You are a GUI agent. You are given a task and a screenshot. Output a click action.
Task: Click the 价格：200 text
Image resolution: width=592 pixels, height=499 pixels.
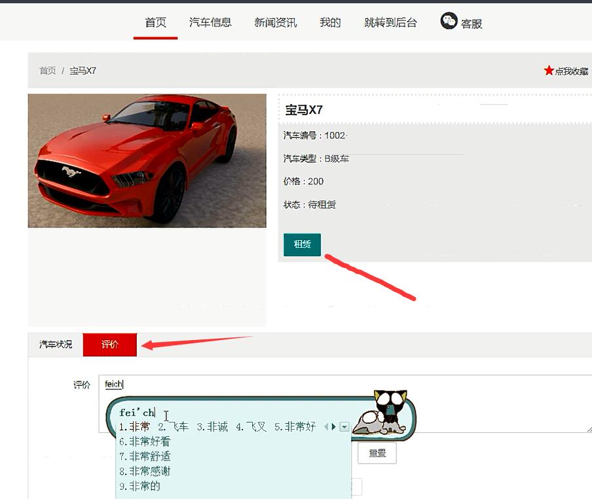click(303, 181)
